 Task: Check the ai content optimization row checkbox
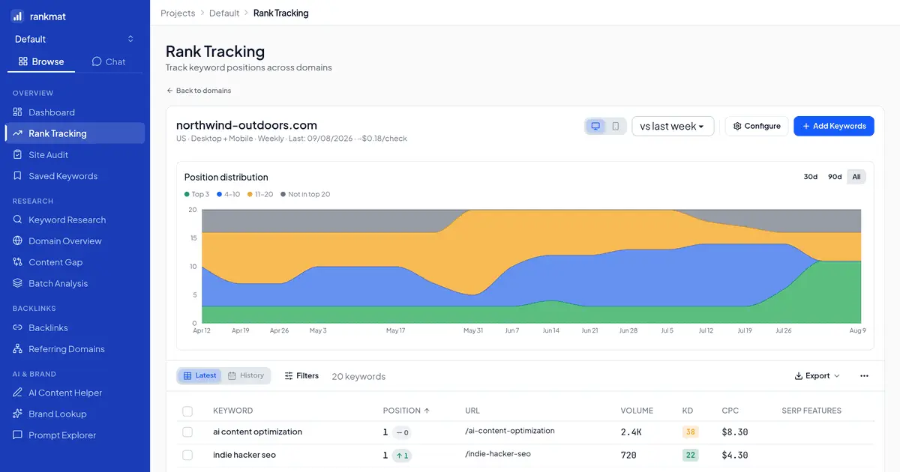point(187,432)
